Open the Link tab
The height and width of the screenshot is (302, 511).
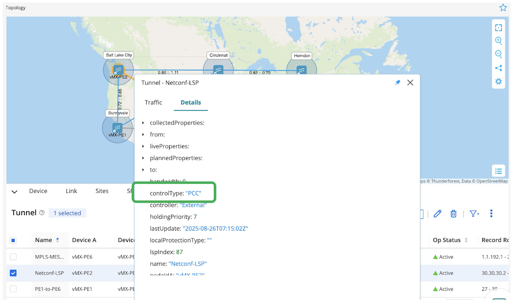point(72,191)
